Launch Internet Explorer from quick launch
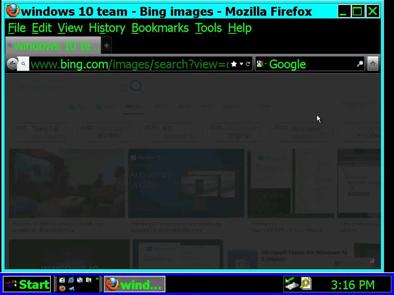 [71, 280]
